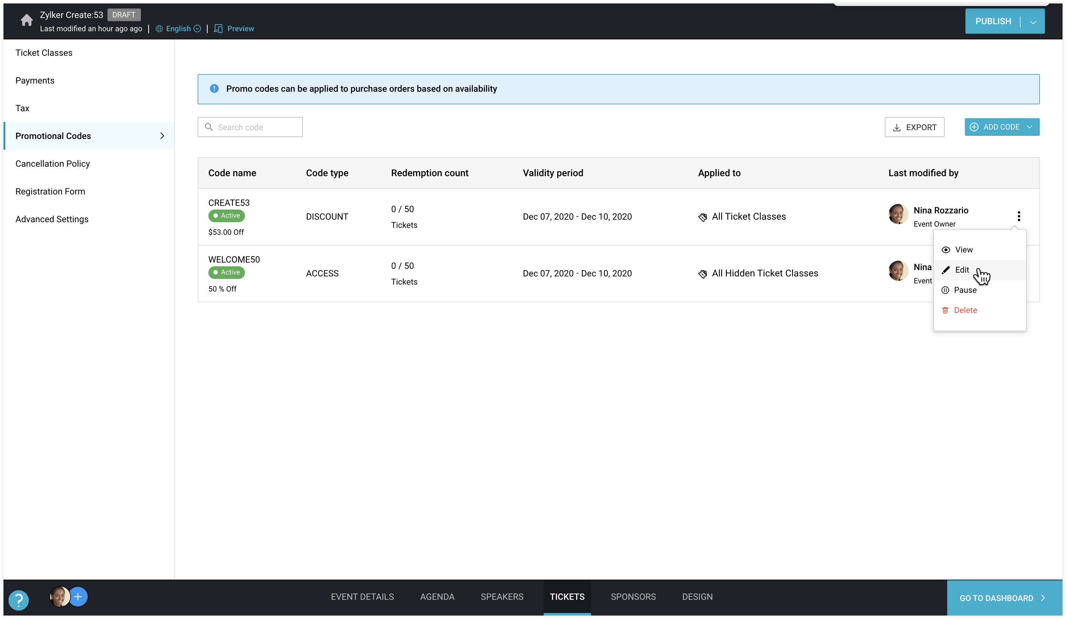Click the info icon in promo banner

tap(214, 89)
